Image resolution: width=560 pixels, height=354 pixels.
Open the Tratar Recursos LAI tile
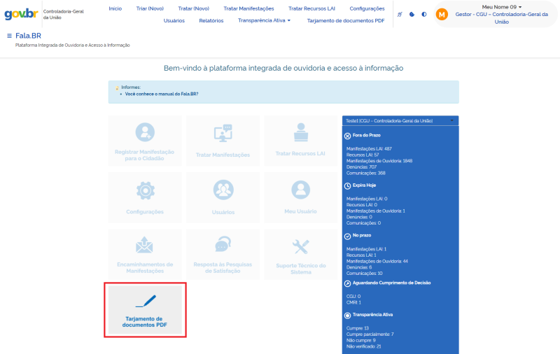tap(301, 141)
